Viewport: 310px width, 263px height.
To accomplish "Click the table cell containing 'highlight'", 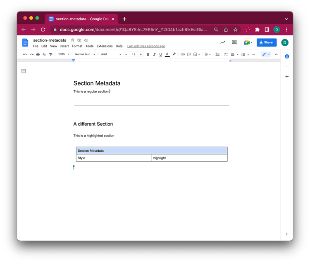I will [x=189, y=158].
